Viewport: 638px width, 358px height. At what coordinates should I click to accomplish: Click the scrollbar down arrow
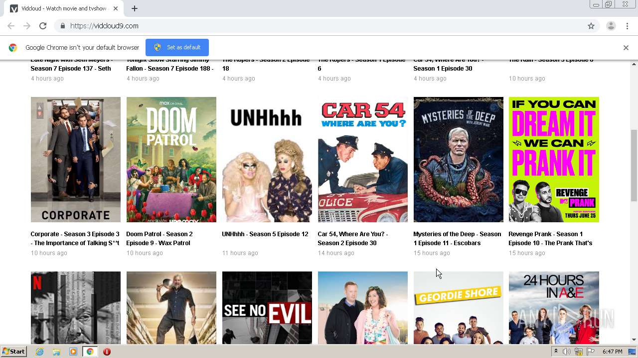pos(634,340)
